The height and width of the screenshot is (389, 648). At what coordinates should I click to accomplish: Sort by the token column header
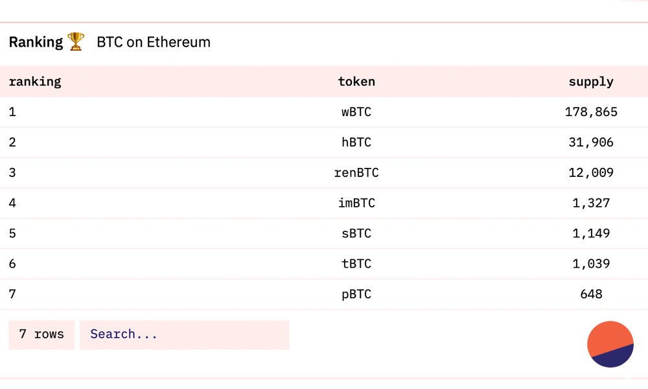[356, 82]
